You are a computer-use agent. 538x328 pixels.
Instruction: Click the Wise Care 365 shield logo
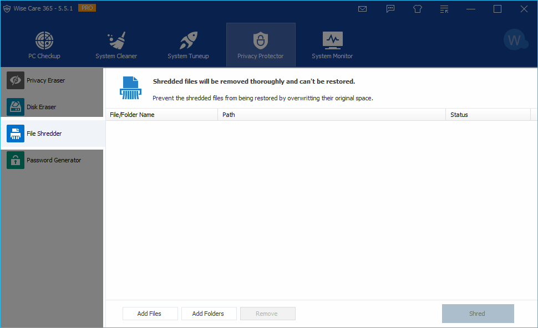[7, 8]
